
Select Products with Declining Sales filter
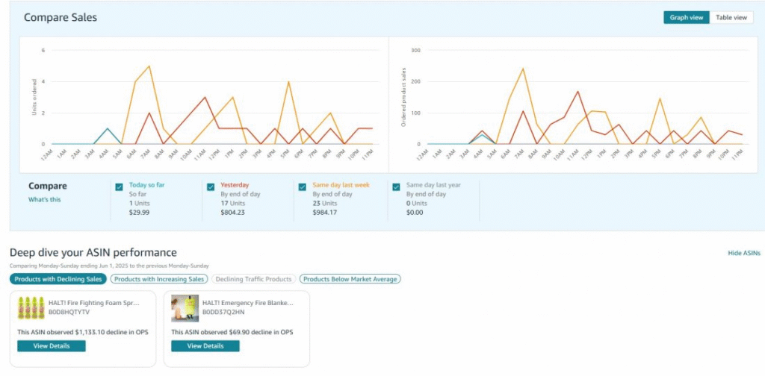click(x=58, y=279)
